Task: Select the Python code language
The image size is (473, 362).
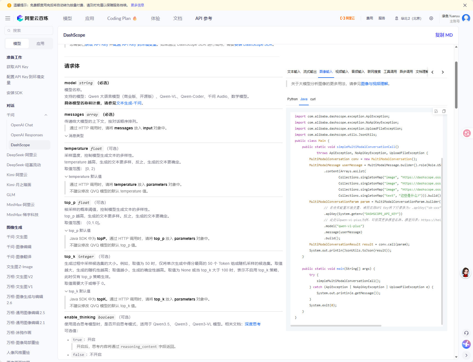Action: pos(292,99)
